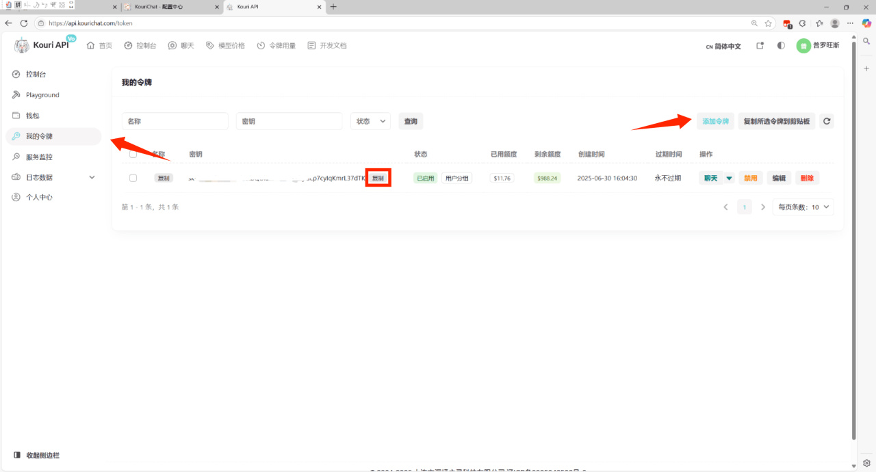Open 开发文档 link

tap(327, 46)
